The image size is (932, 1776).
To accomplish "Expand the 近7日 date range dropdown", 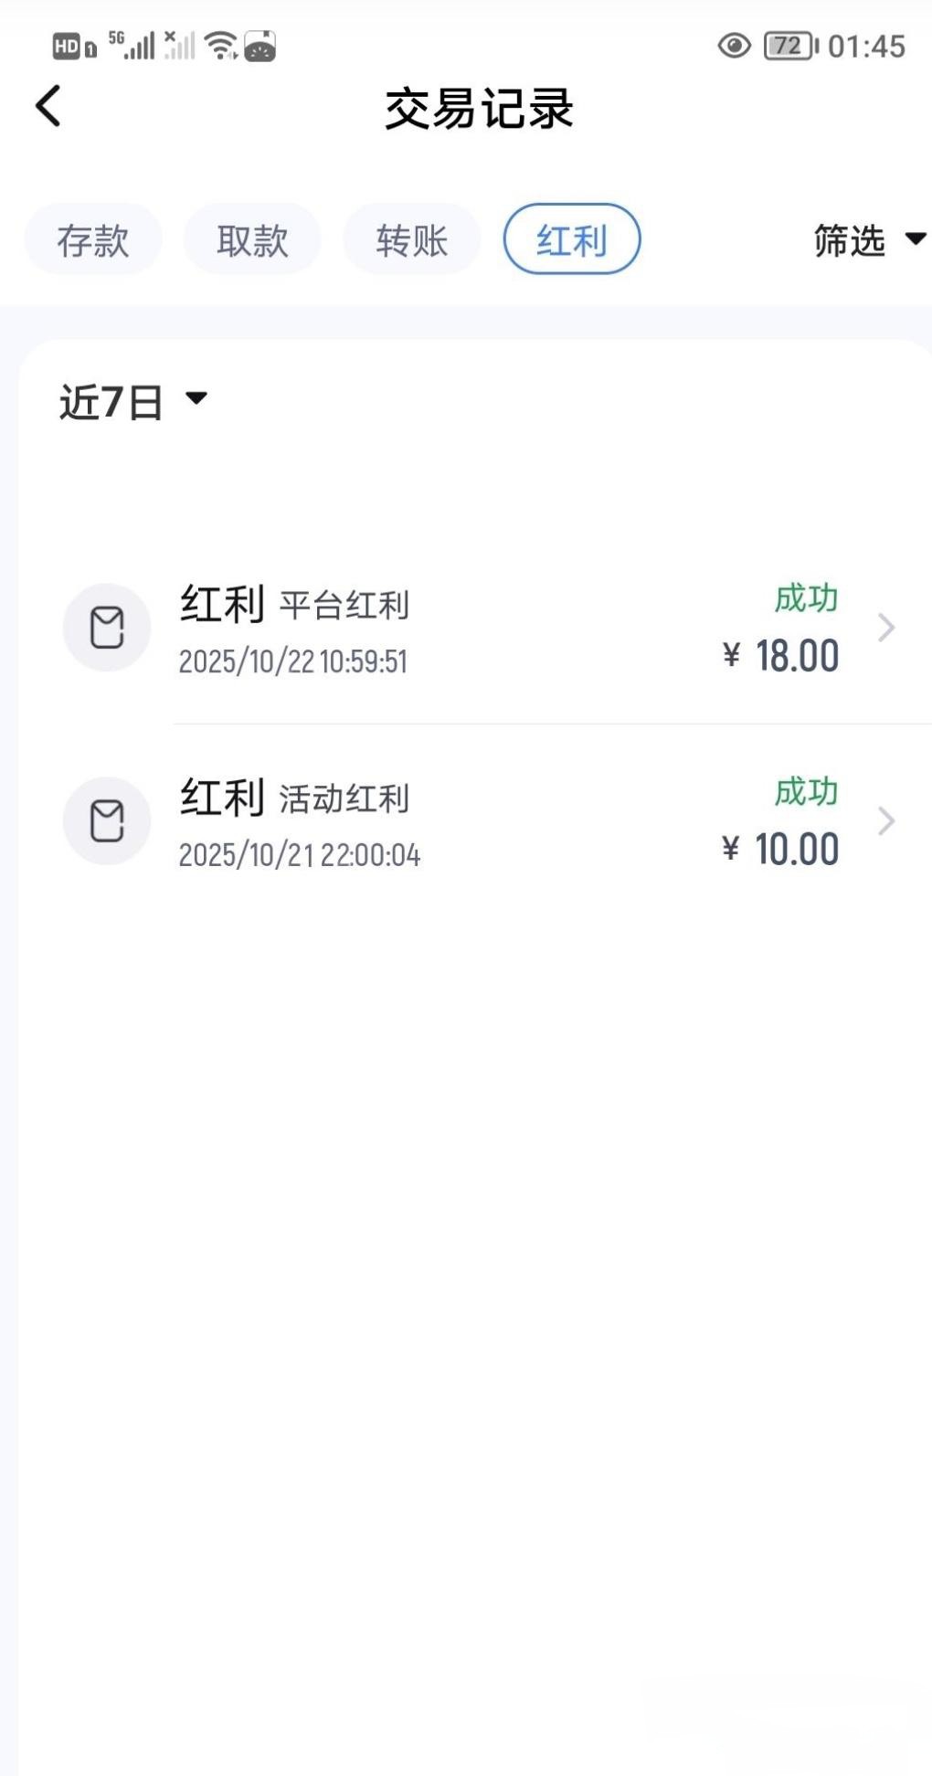I will 133,402.
